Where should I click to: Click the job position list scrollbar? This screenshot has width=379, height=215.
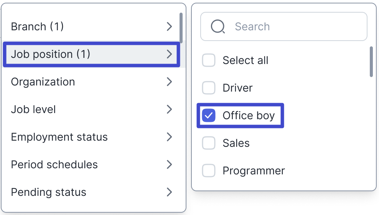pos(371,62)
